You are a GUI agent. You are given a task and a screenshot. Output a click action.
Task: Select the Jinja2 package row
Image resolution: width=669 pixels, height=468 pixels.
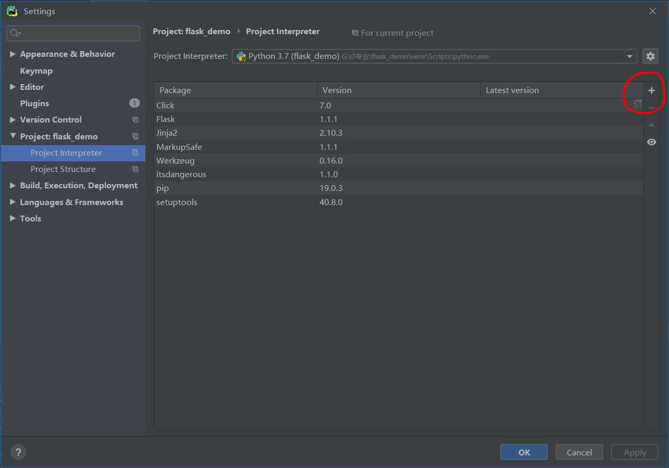point(398,133)
